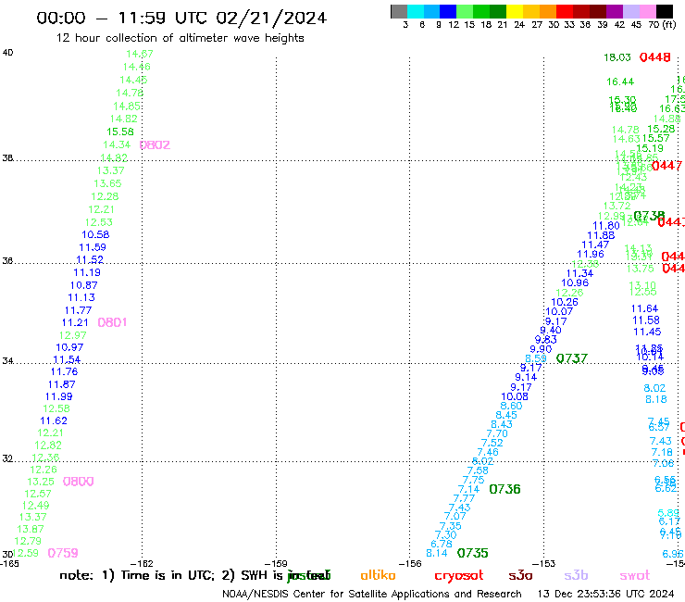Click the orange swatch before 30
Image resolution: width=685 pixels, height=602 pixels.
coord(548,11)
